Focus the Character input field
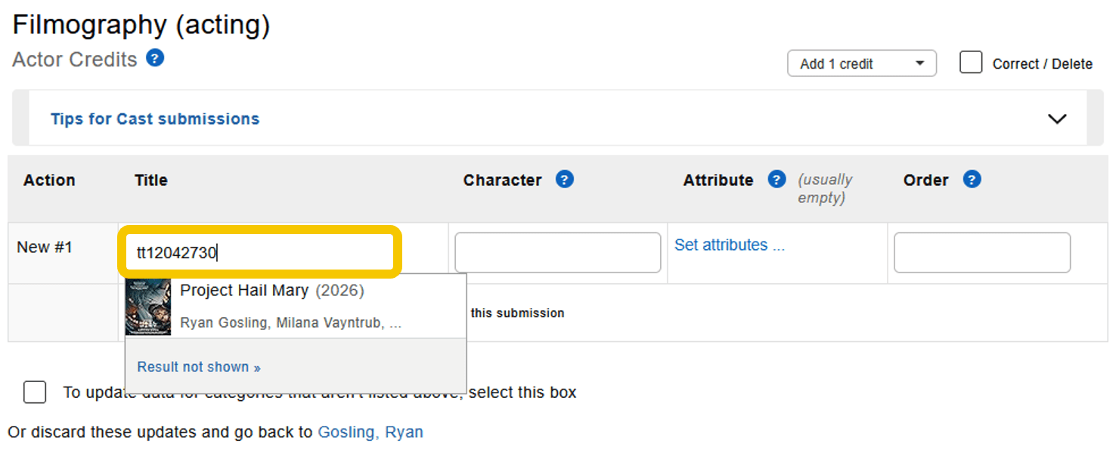Image resolution: width=1119 pixels, height=453 pixels. pyautogui.click(x=557, y=253)
